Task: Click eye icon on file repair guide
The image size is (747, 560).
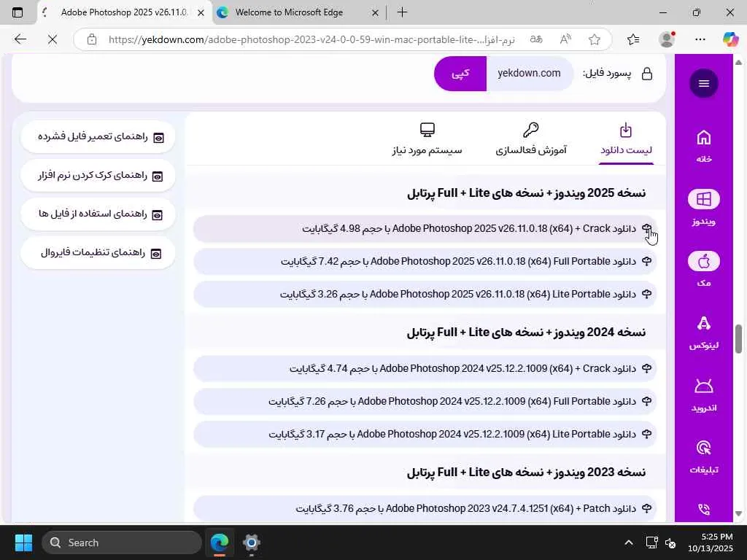Action: pos(158,138)
